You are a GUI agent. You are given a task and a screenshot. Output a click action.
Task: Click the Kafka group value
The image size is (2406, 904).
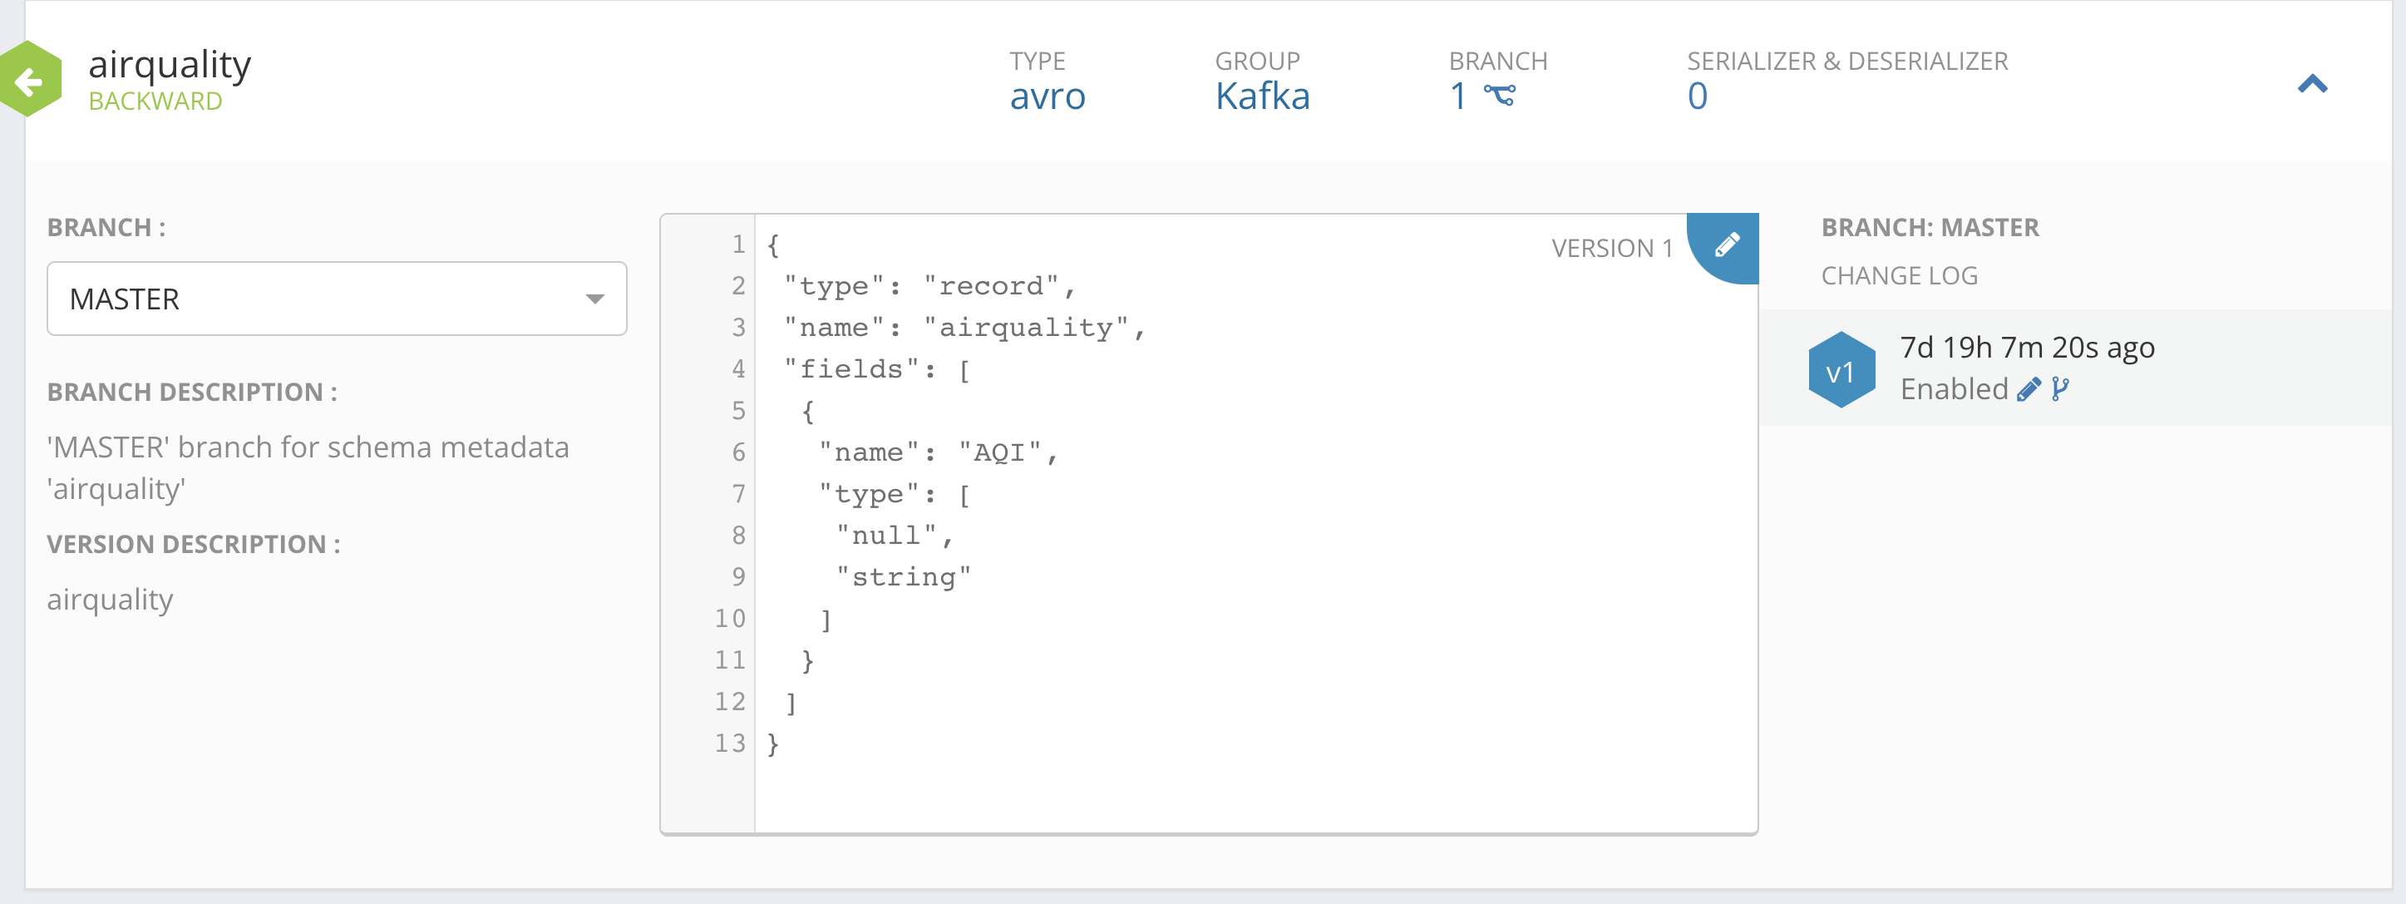[1262, 96]
